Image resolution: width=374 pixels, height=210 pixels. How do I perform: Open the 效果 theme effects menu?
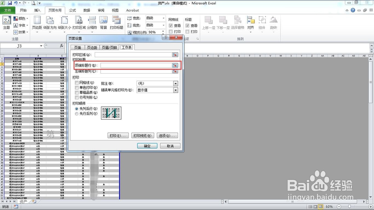point(21,32)
